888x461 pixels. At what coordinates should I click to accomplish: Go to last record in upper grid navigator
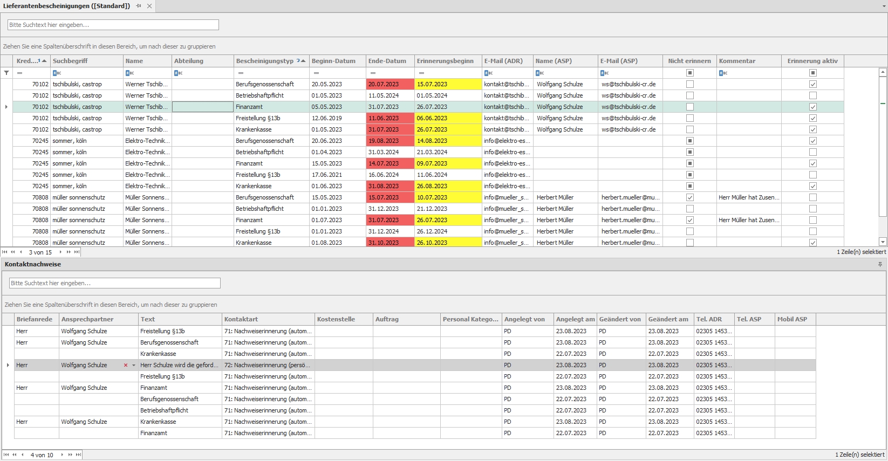pos(77,252)
